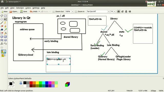This screenshot has width=164, height=92.
Task: Click the black foreground color box
Action: coord(11,84)
